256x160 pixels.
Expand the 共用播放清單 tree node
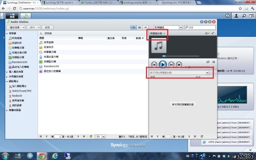click(x=7, y=76)
